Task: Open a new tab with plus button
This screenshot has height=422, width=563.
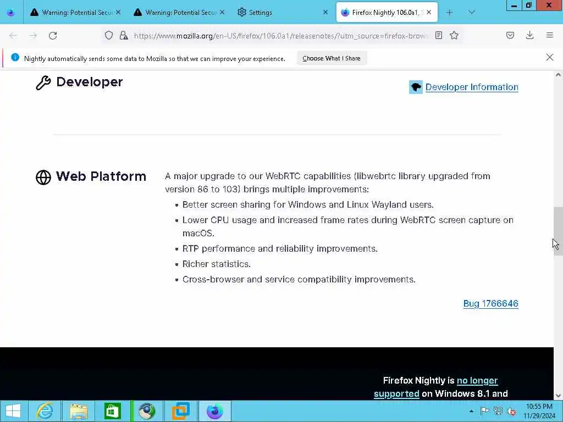Action: [x=450, y=13]
